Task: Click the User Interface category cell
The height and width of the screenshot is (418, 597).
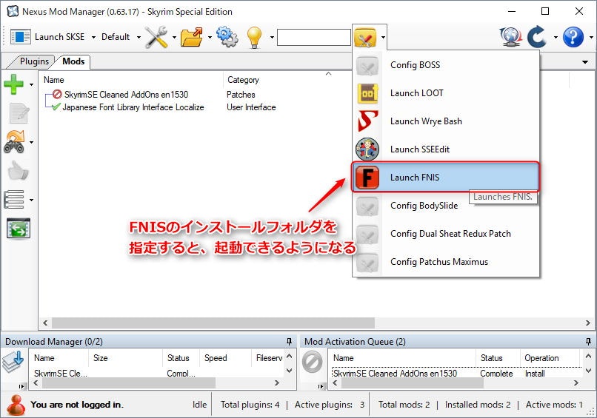Action: coord(251,107)
